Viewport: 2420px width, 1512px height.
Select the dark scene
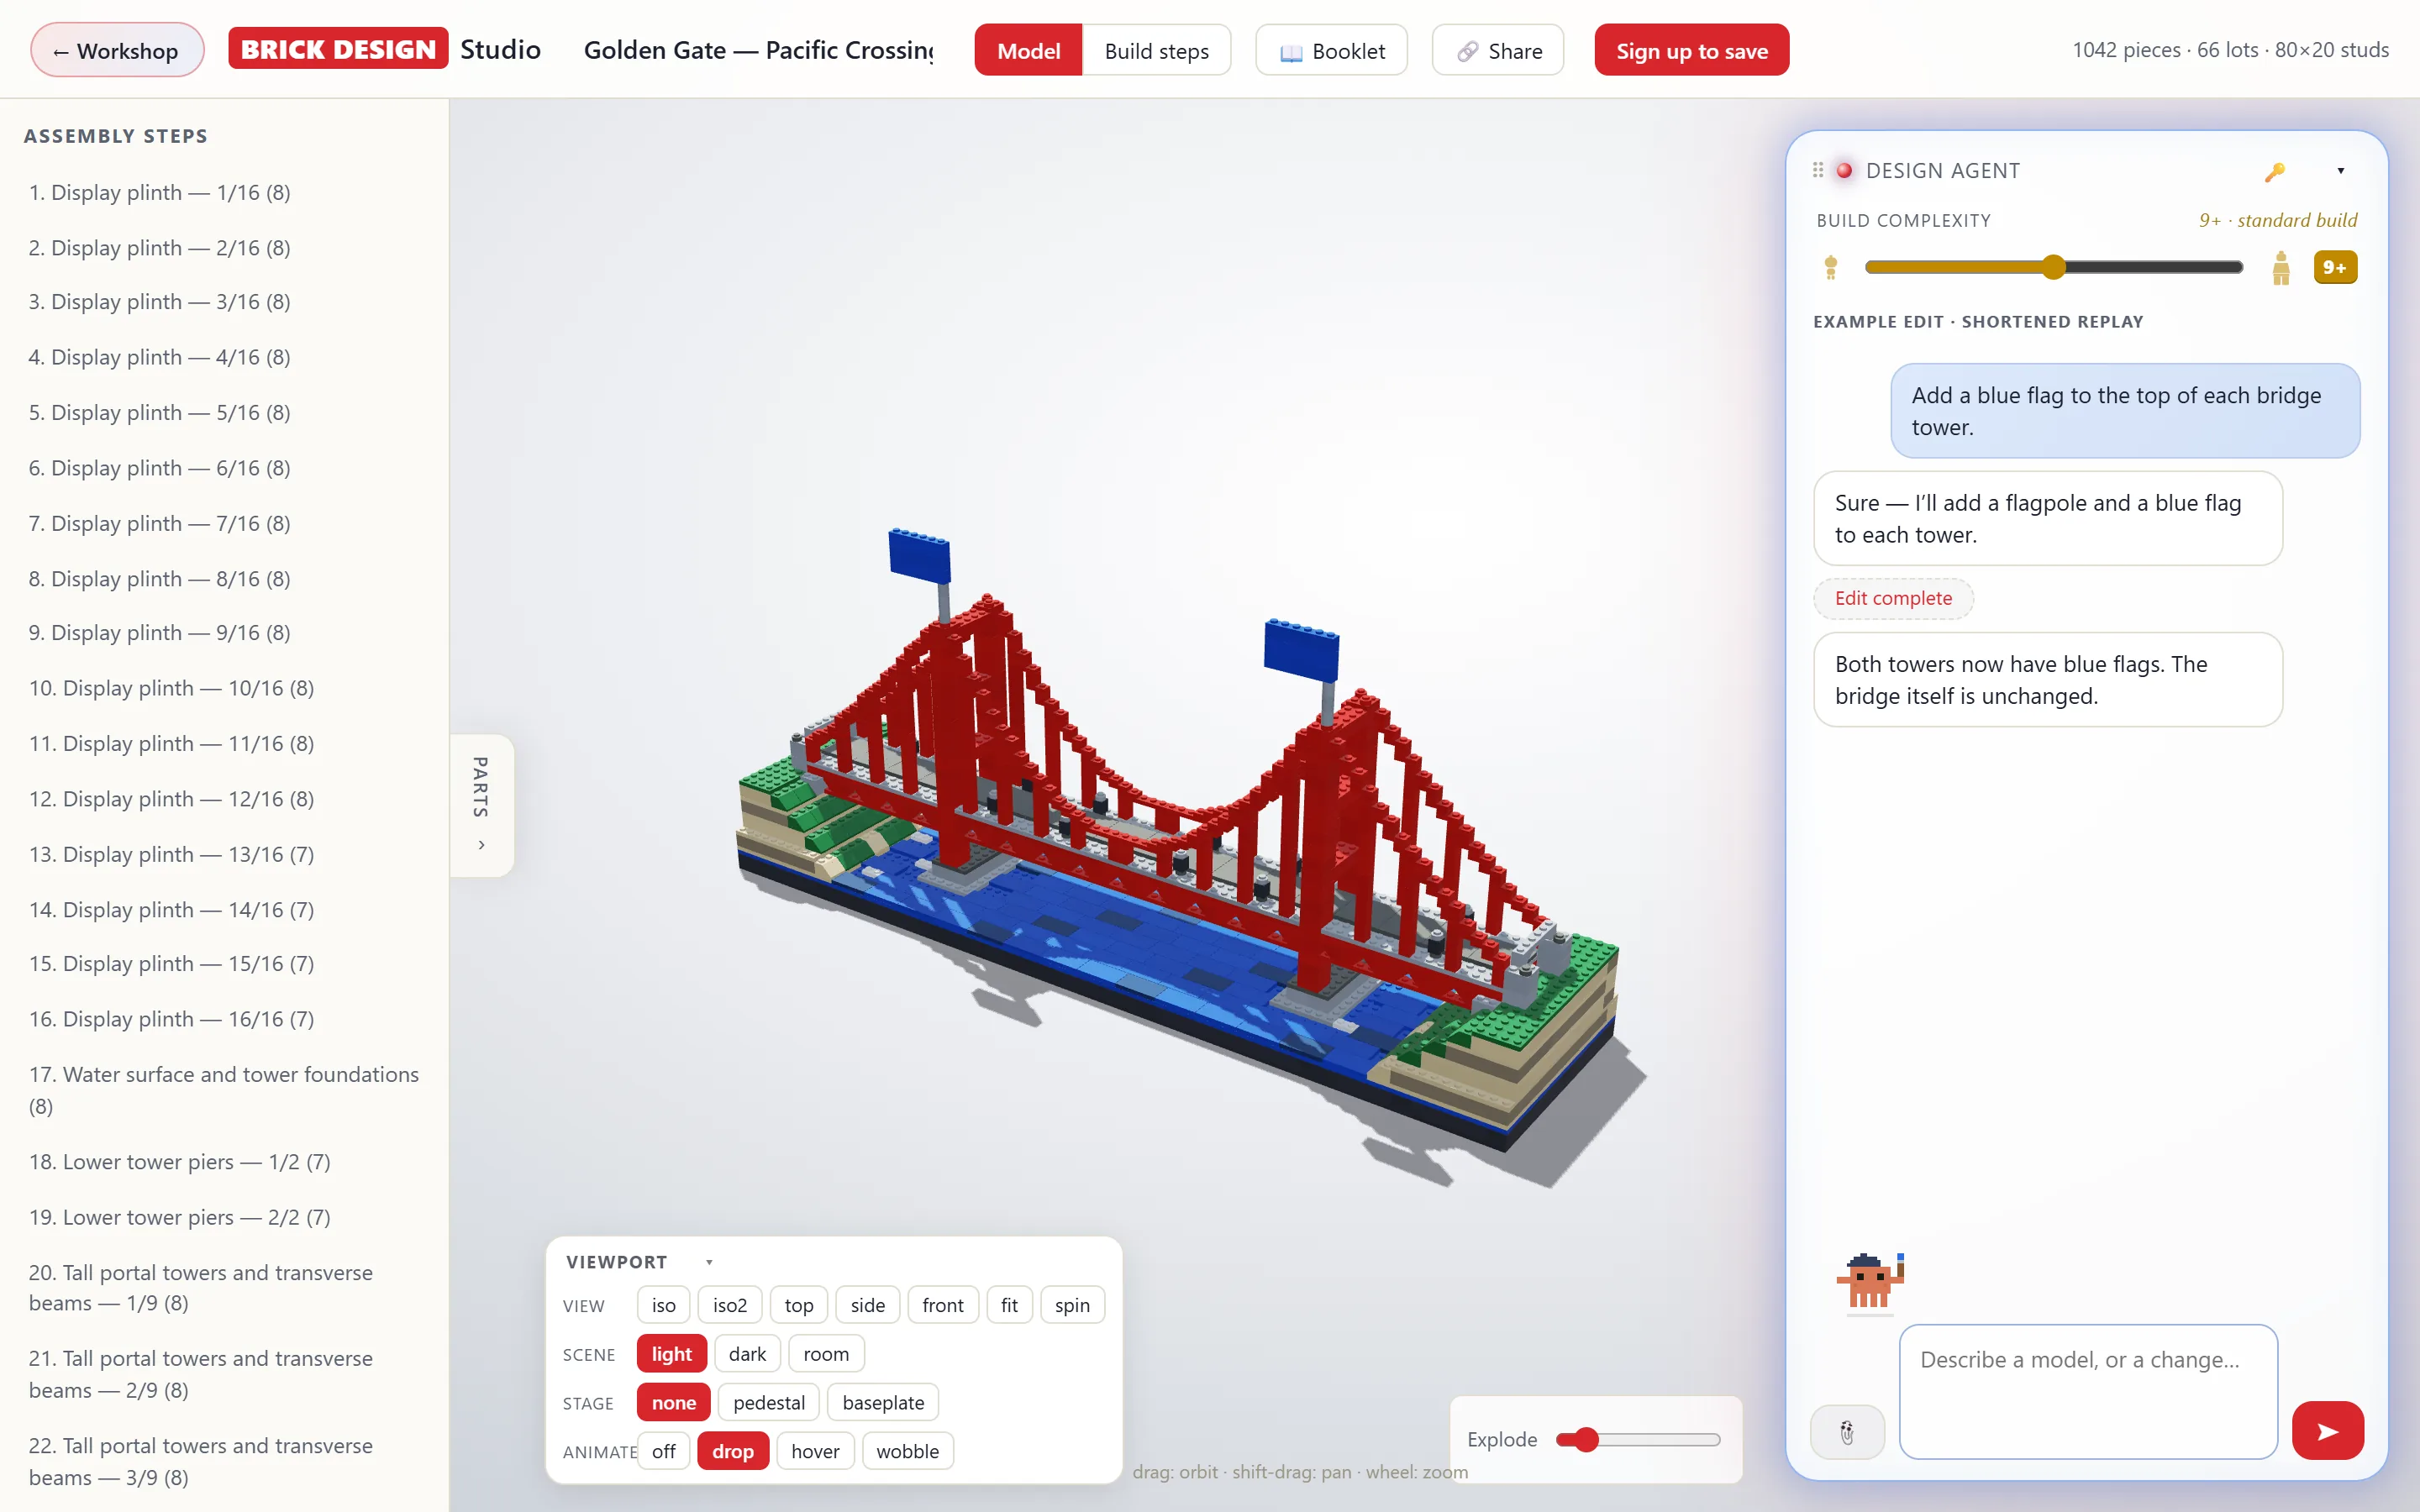pos(747,1354)
